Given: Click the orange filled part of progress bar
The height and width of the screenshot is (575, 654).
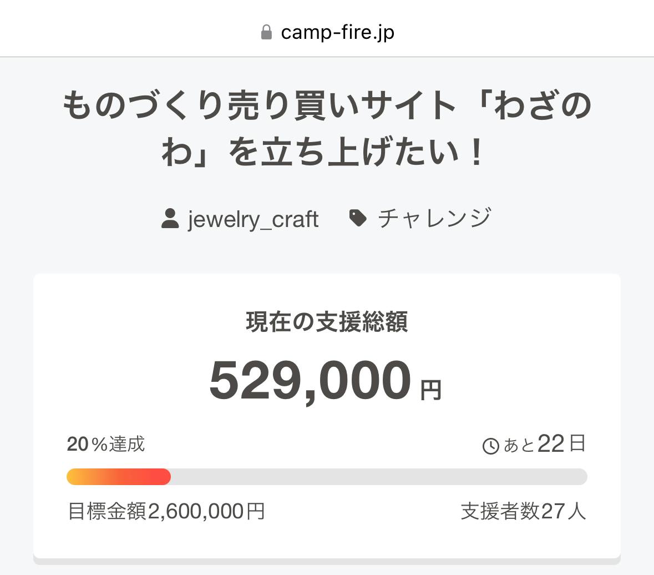Looking at the screenshot, I should [x=118, y=477].
